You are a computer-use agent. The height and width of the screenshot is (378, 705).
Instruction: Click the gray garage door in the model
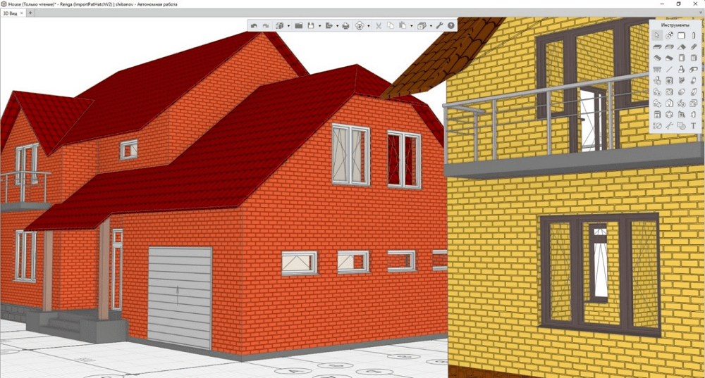click(x=179, y=296)
